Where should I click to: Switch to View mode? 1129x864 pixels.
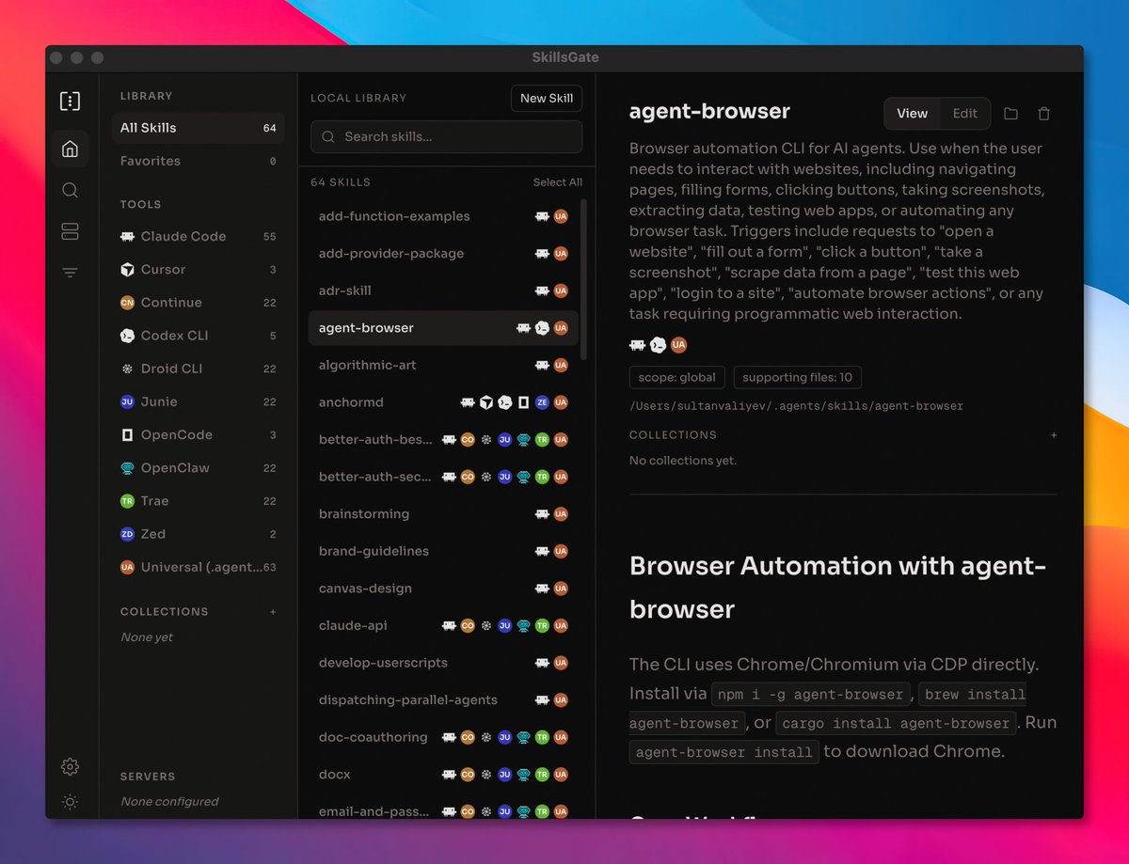(x=912, y=114)
